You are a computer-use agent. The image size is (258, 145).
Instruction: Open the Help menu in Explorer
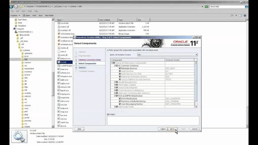[36, 11]
